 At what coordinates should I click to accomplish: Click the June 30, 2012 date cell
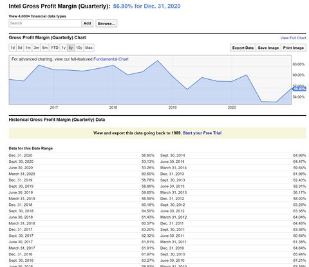tap(173, 211)
